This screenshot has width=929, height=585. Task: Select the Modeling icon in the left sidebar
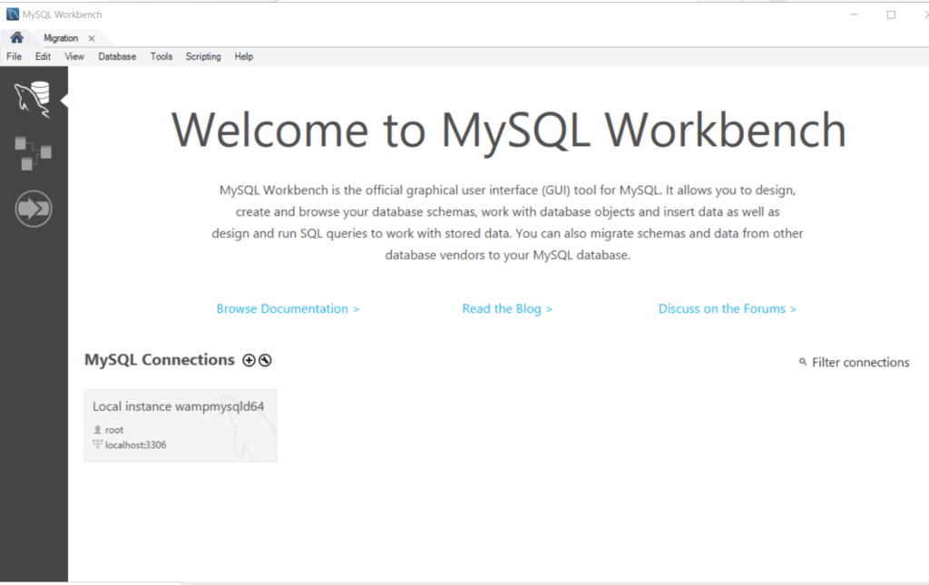coord(33,153)
